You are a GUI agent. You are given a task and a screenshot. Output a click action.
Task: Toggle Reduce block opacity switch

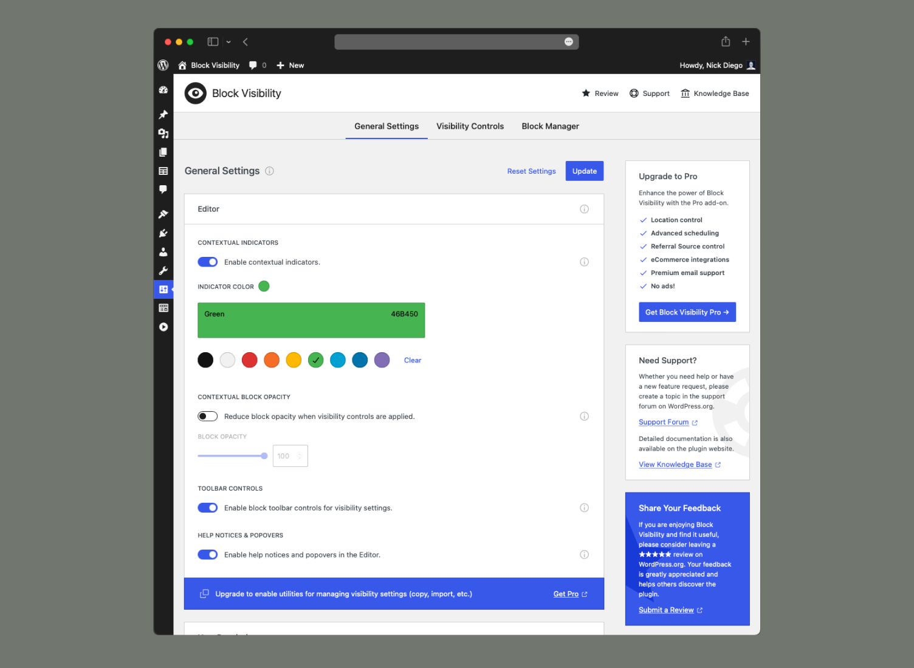click(207, 416)
